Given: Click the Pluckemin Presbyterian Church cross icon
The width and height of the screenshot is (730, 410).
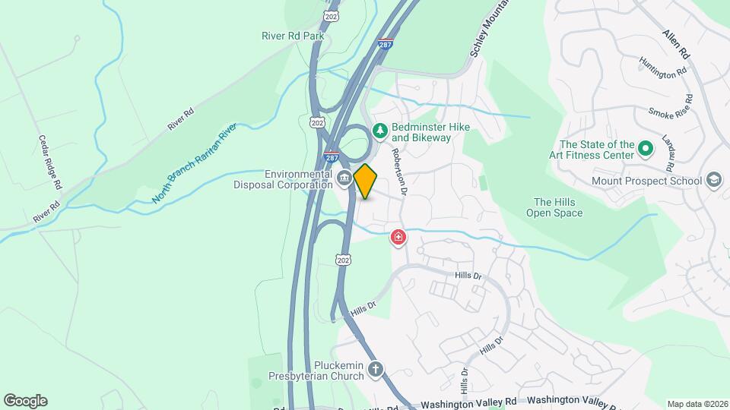Looking at the screenshot, I should 375,370.
